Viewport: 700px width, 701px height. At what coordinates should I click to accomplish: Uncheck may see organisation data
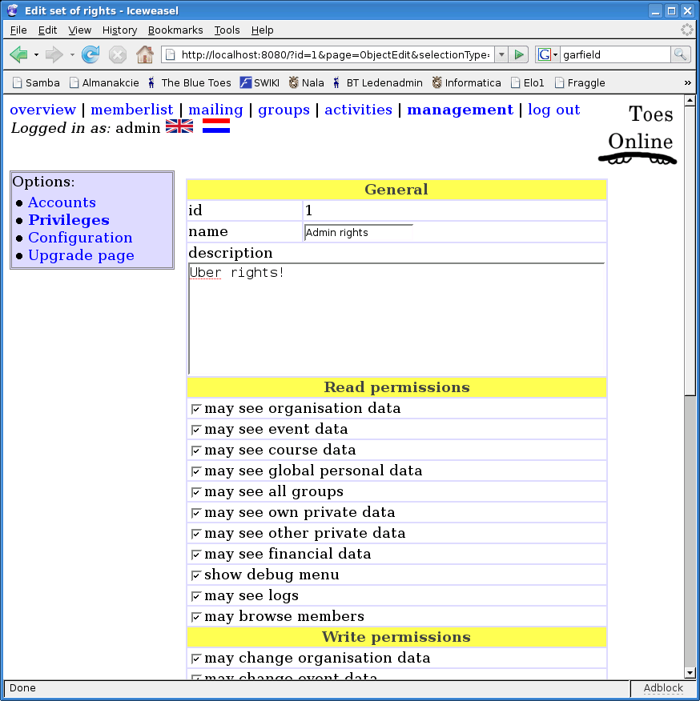tap(195, 409)
